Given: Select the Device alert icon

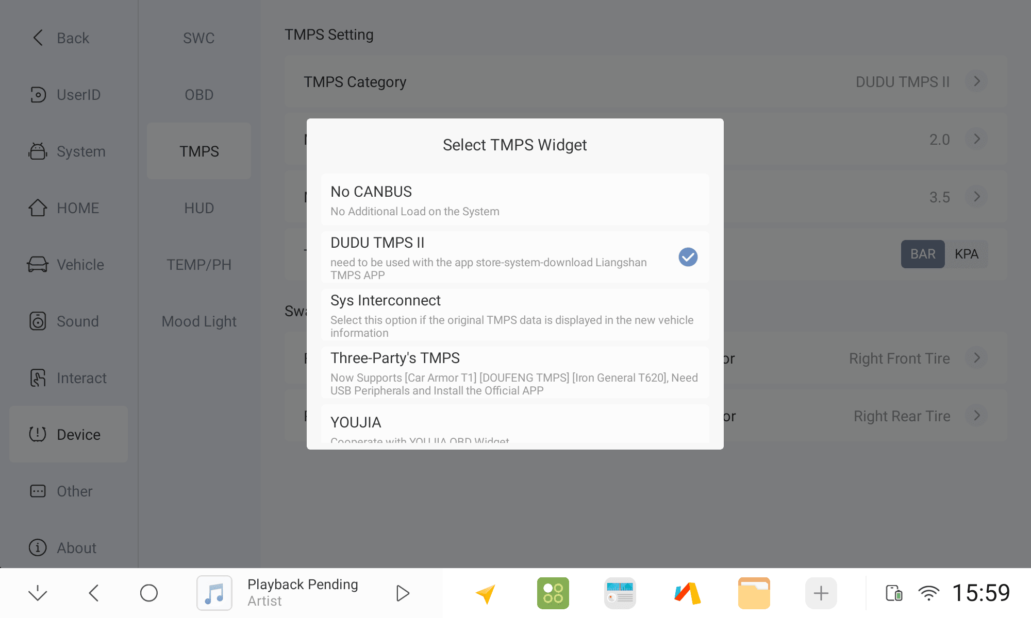Looking at the screenshot, I should 38,434.
